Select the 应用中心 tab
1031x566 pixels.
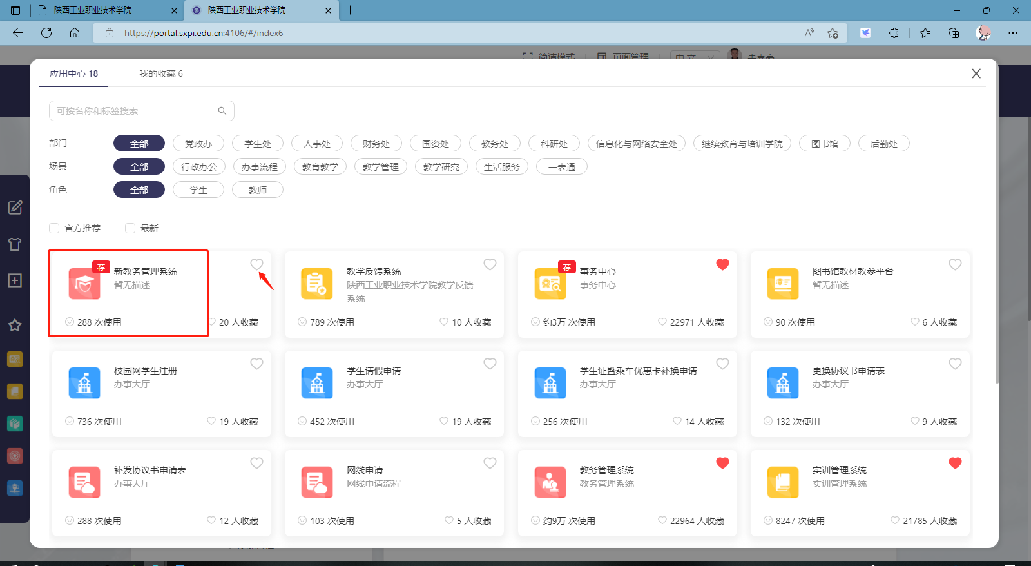[x=73, y=73]
